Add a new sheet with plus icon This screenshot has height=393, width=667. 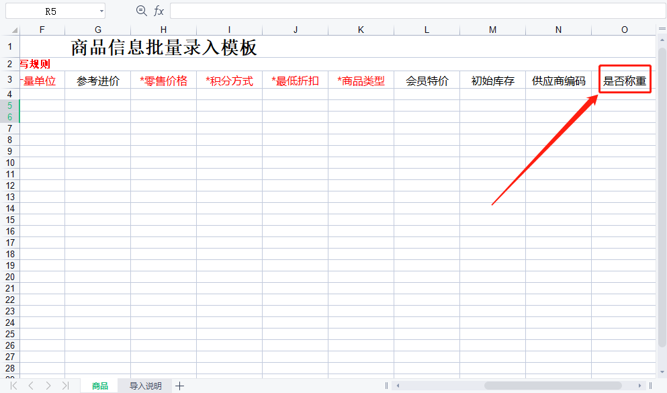coord(179,386)
